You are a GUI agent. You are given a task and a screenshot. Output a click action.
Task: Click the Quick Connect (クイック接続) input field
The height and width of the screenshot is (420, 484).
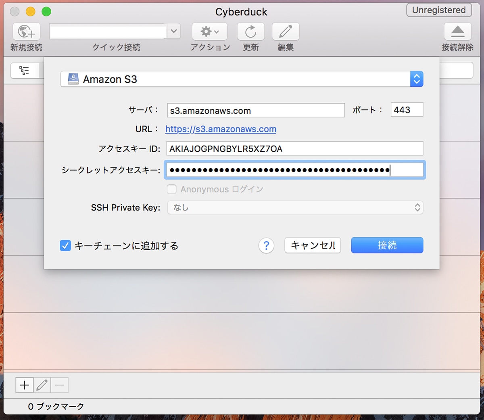[108, 31]
